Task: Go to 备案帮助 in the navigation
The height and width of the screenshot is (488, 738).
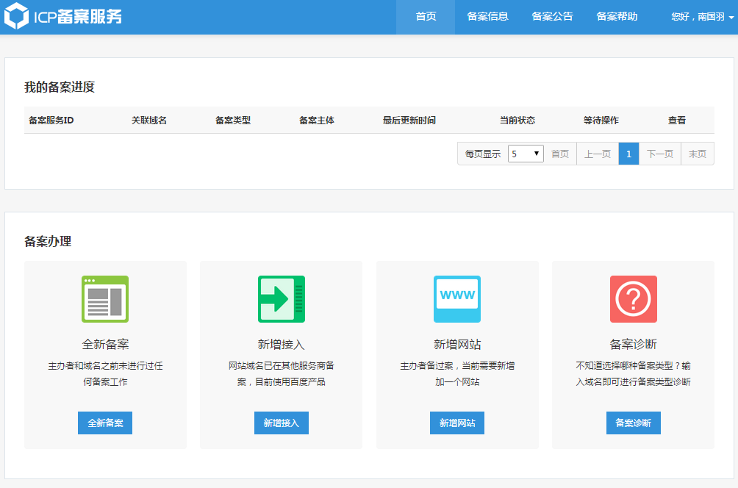Action: (x=617, y=16)
